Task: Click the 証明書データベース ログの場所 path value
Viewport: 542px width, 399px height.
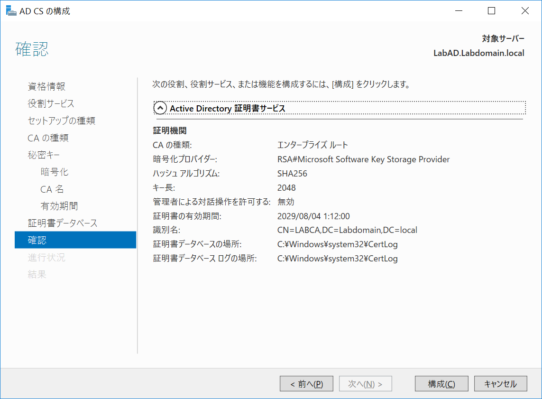Action: (x=337, y=259)
